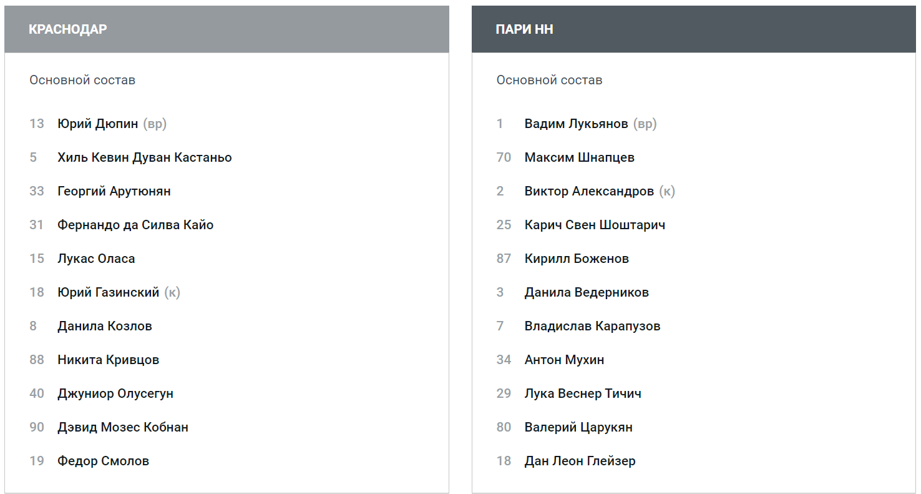Open Георгий Арутюнян's profile
921x494 pixels.
coord(114,191)
